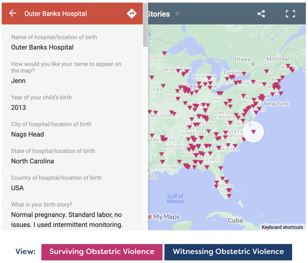Open the map in fullscreen view
Image resolution: width=308 pixels, height=263 pixels.
pyautogui.click(x=290, y=14)
